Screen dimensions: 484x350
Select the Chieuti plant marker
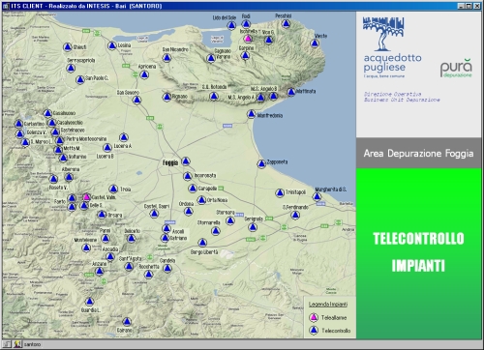pos(67,47)
